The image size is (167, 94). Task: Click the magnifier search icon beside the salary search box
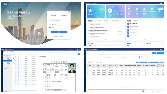97,62
